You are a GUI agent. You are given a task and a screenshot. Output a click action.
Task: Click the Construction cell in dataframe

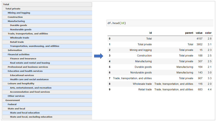[144, 56]
